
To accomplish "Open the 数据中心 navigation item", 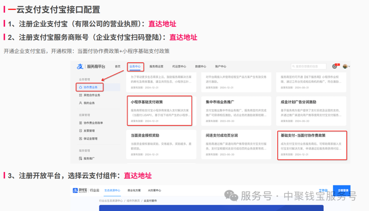I will click(200, 66).
